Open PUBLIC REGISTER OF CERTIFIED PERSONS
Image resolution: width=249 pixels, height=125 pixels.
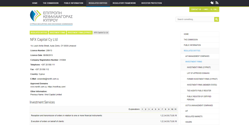pos(200,98)
